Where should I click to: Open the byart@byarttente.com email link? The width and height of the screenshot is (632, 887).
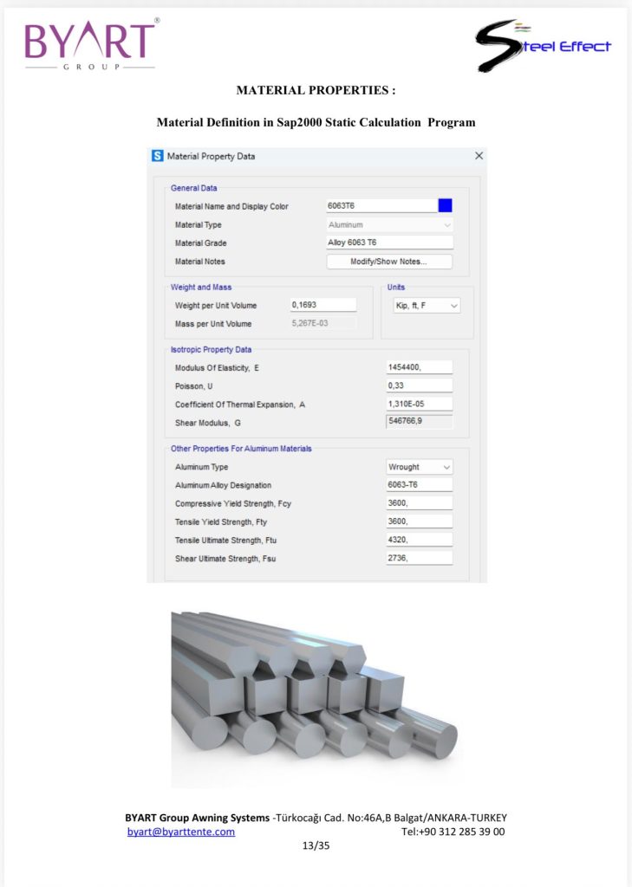click(180, 832)
